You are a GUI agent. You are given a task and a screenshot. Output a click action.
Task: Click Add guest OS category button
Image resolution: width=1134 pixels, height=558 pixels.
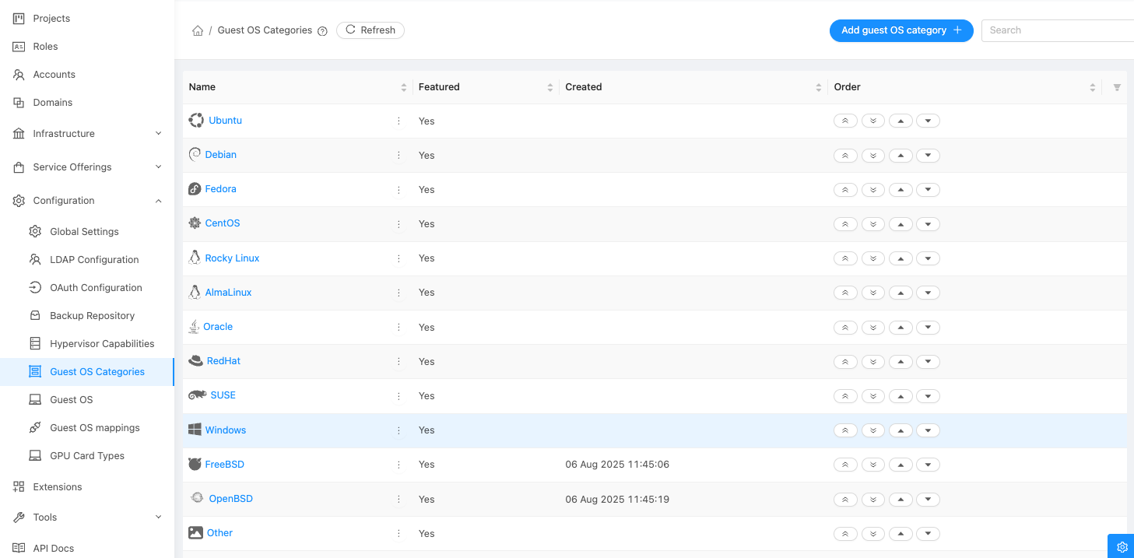point(901,30)
